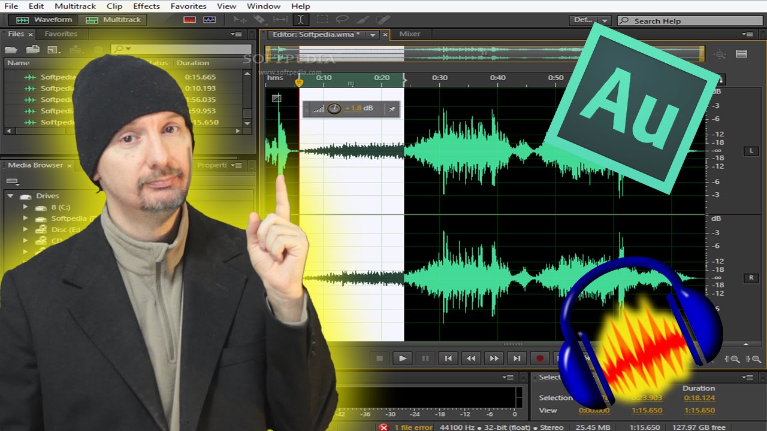Close the Media Browser panel tab
Screen dimensions: 767x431
[69, 166]
